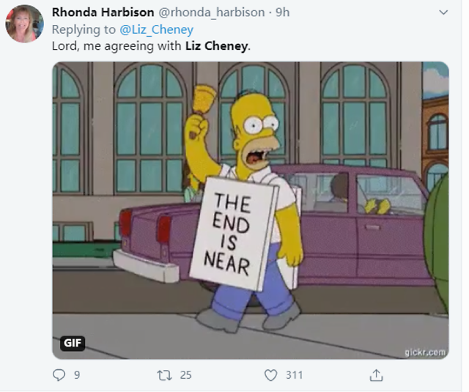Viewport: 469px width, 392px height.
Task: Click the Rhonda Harbison display name
Action: (103, 12)
